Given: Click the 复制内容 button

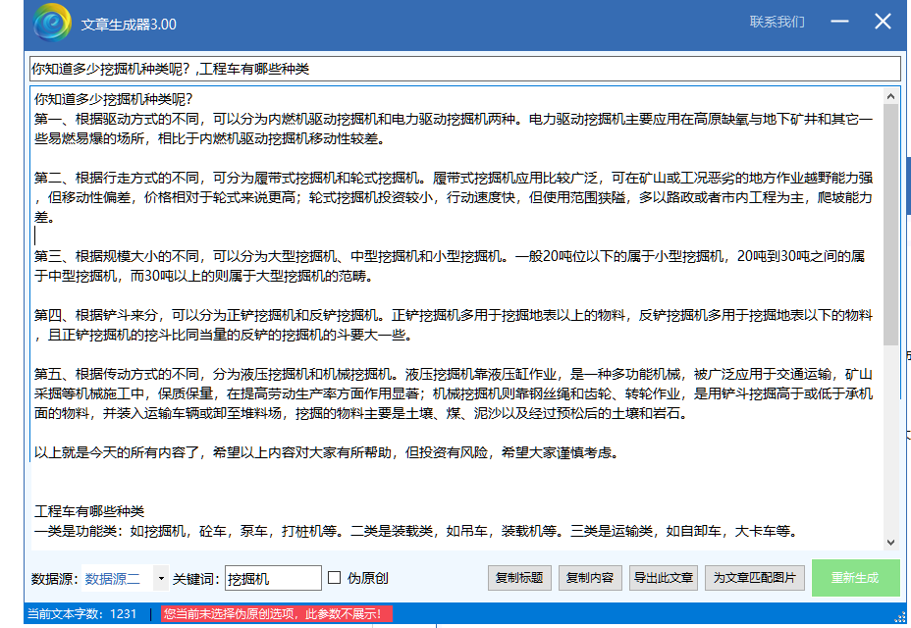Looking at the screenshot, I should click(x=590, y=578).
